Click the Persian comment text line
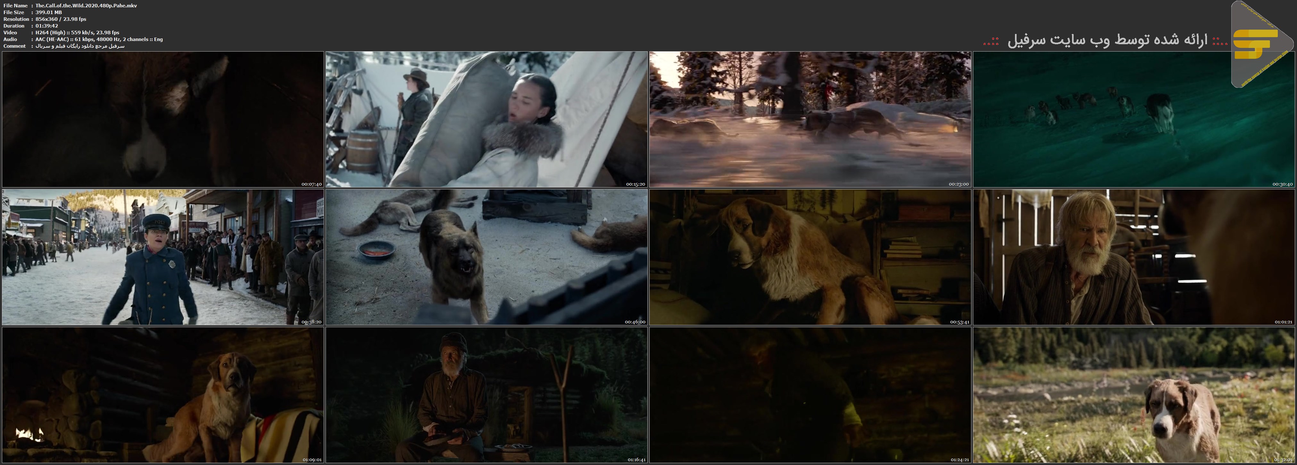 pyautogui.click(x=79, y=46)
